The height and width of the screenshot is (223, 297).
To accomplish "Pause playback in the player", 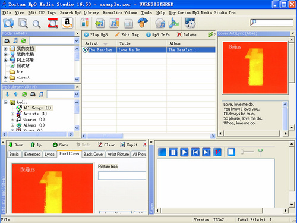I will click(173, 152).
